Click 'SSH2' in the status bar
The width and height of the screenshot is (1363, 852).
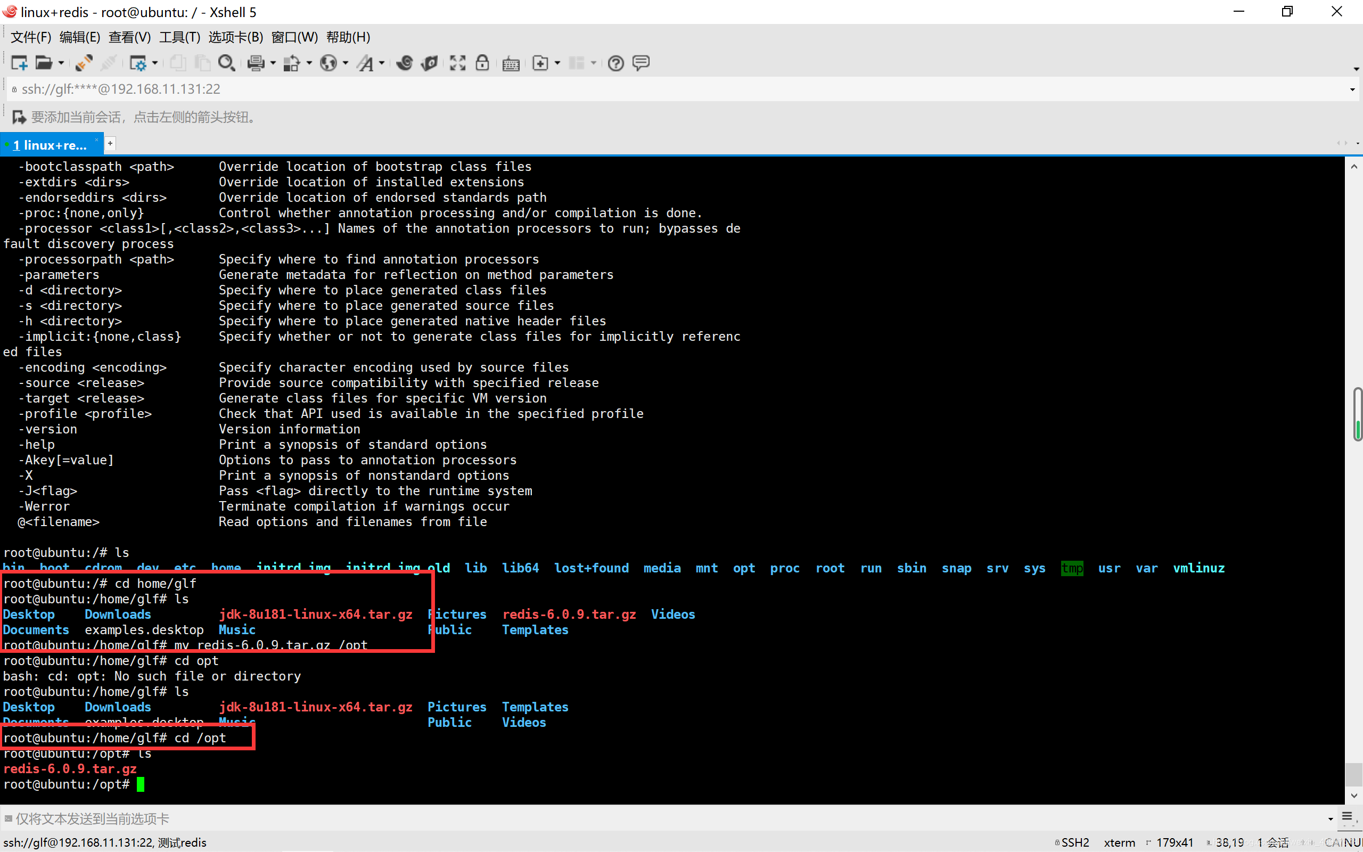click(x=1075, y=842)
